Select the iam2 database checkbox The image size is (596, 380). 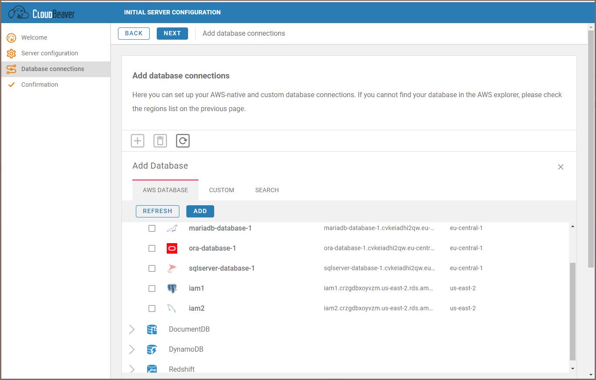point(152,309)
